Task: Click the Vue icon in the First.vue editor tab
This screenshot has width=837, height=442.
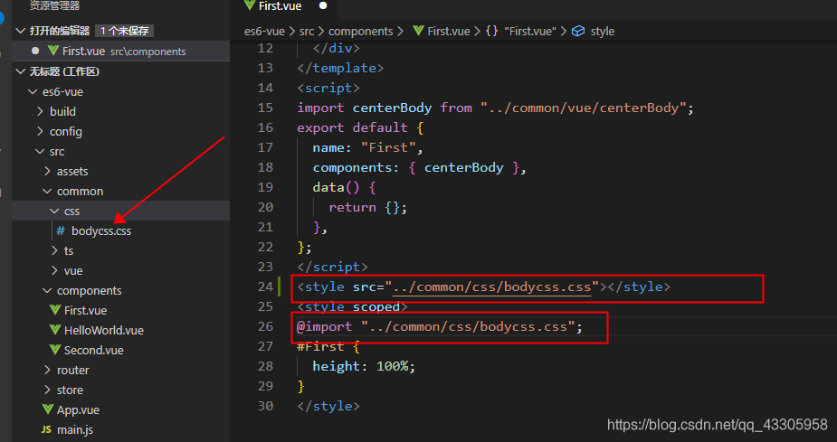Action: coord(249,5)
